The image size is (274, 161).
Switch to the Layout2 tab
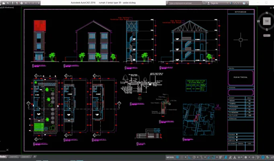click(x=13, y=157)
